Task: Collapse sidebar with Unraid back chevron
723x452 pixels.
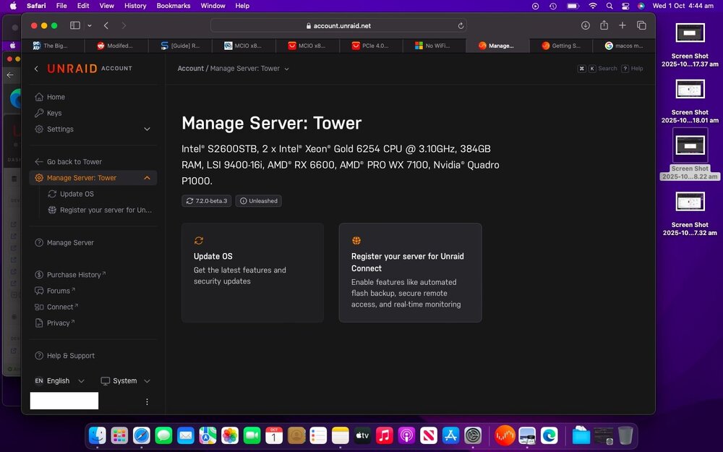Action: (x=36, y=69)
